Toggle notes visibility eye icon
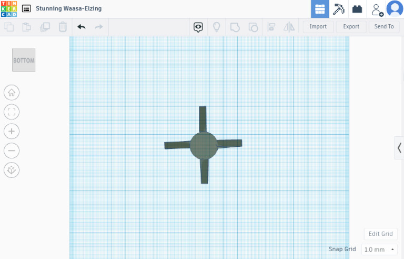 point(198,27)
